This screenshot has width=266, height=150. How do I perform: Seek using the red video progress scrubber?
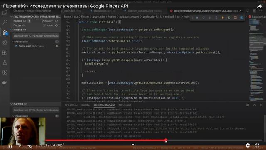[166, 140]
